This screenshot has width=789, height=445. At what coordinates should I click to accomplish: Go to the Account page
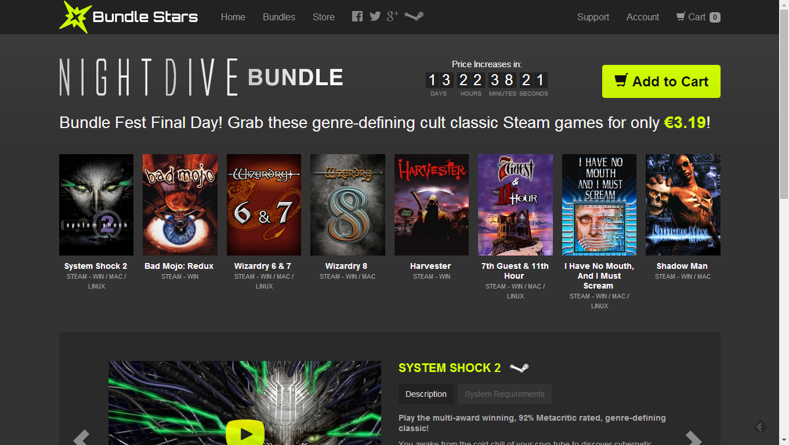click(x=642, y=17)
